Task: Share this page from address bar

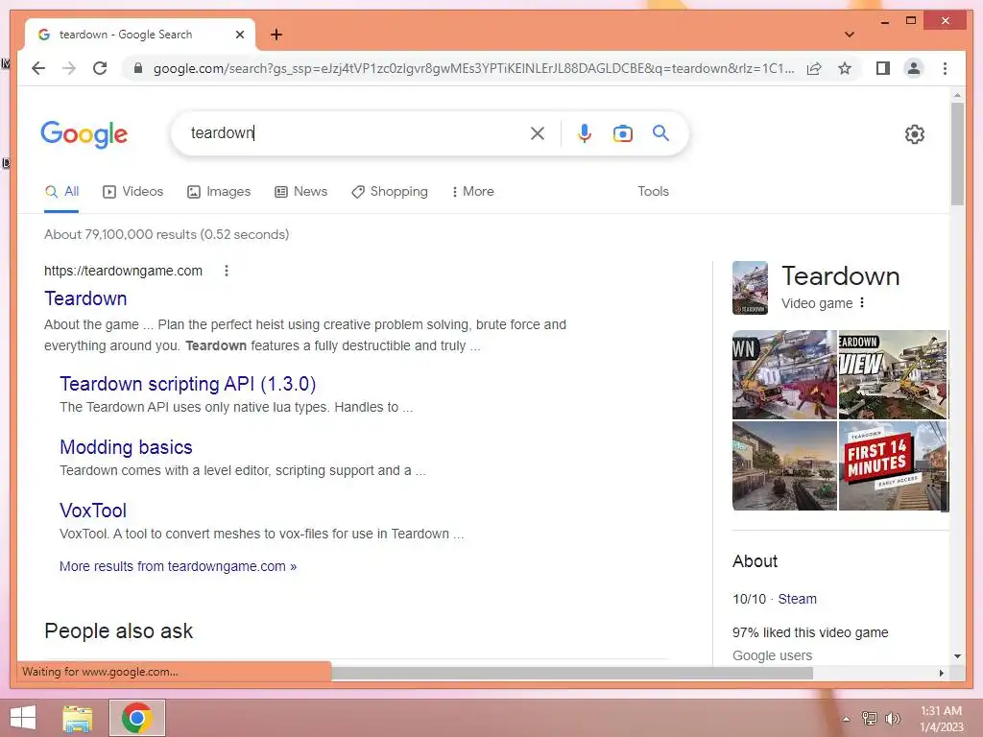Action: 814,68
